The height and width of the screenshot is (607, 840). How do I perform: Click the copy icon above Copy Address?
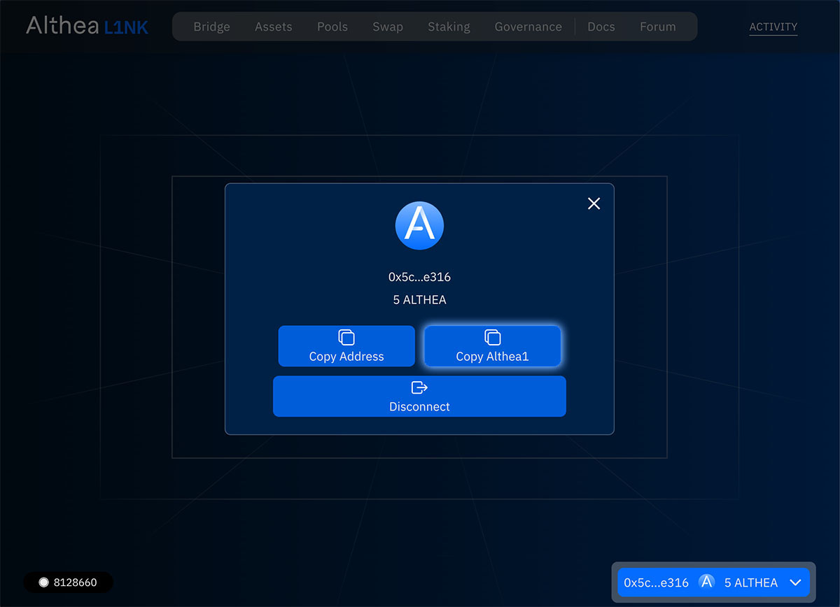[x=346, y=338]
